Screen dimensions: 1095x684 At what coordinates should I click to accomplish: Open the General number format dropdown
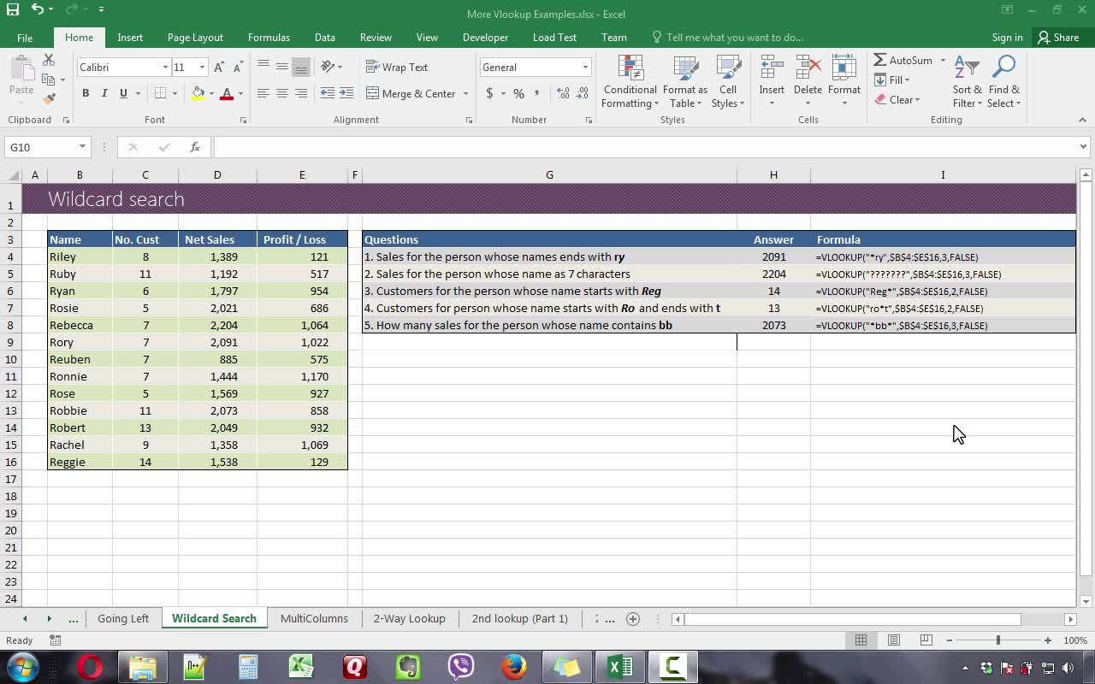click(585, 68)
